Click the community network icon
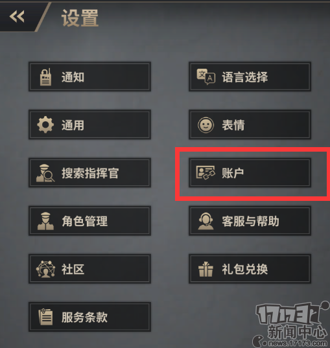 point(45,269)
